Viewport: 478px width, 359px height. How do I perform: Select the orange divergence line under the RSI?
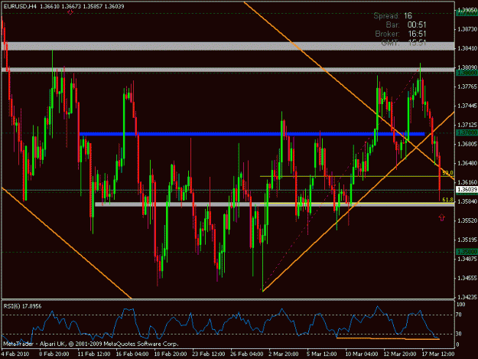pos(388,338)
